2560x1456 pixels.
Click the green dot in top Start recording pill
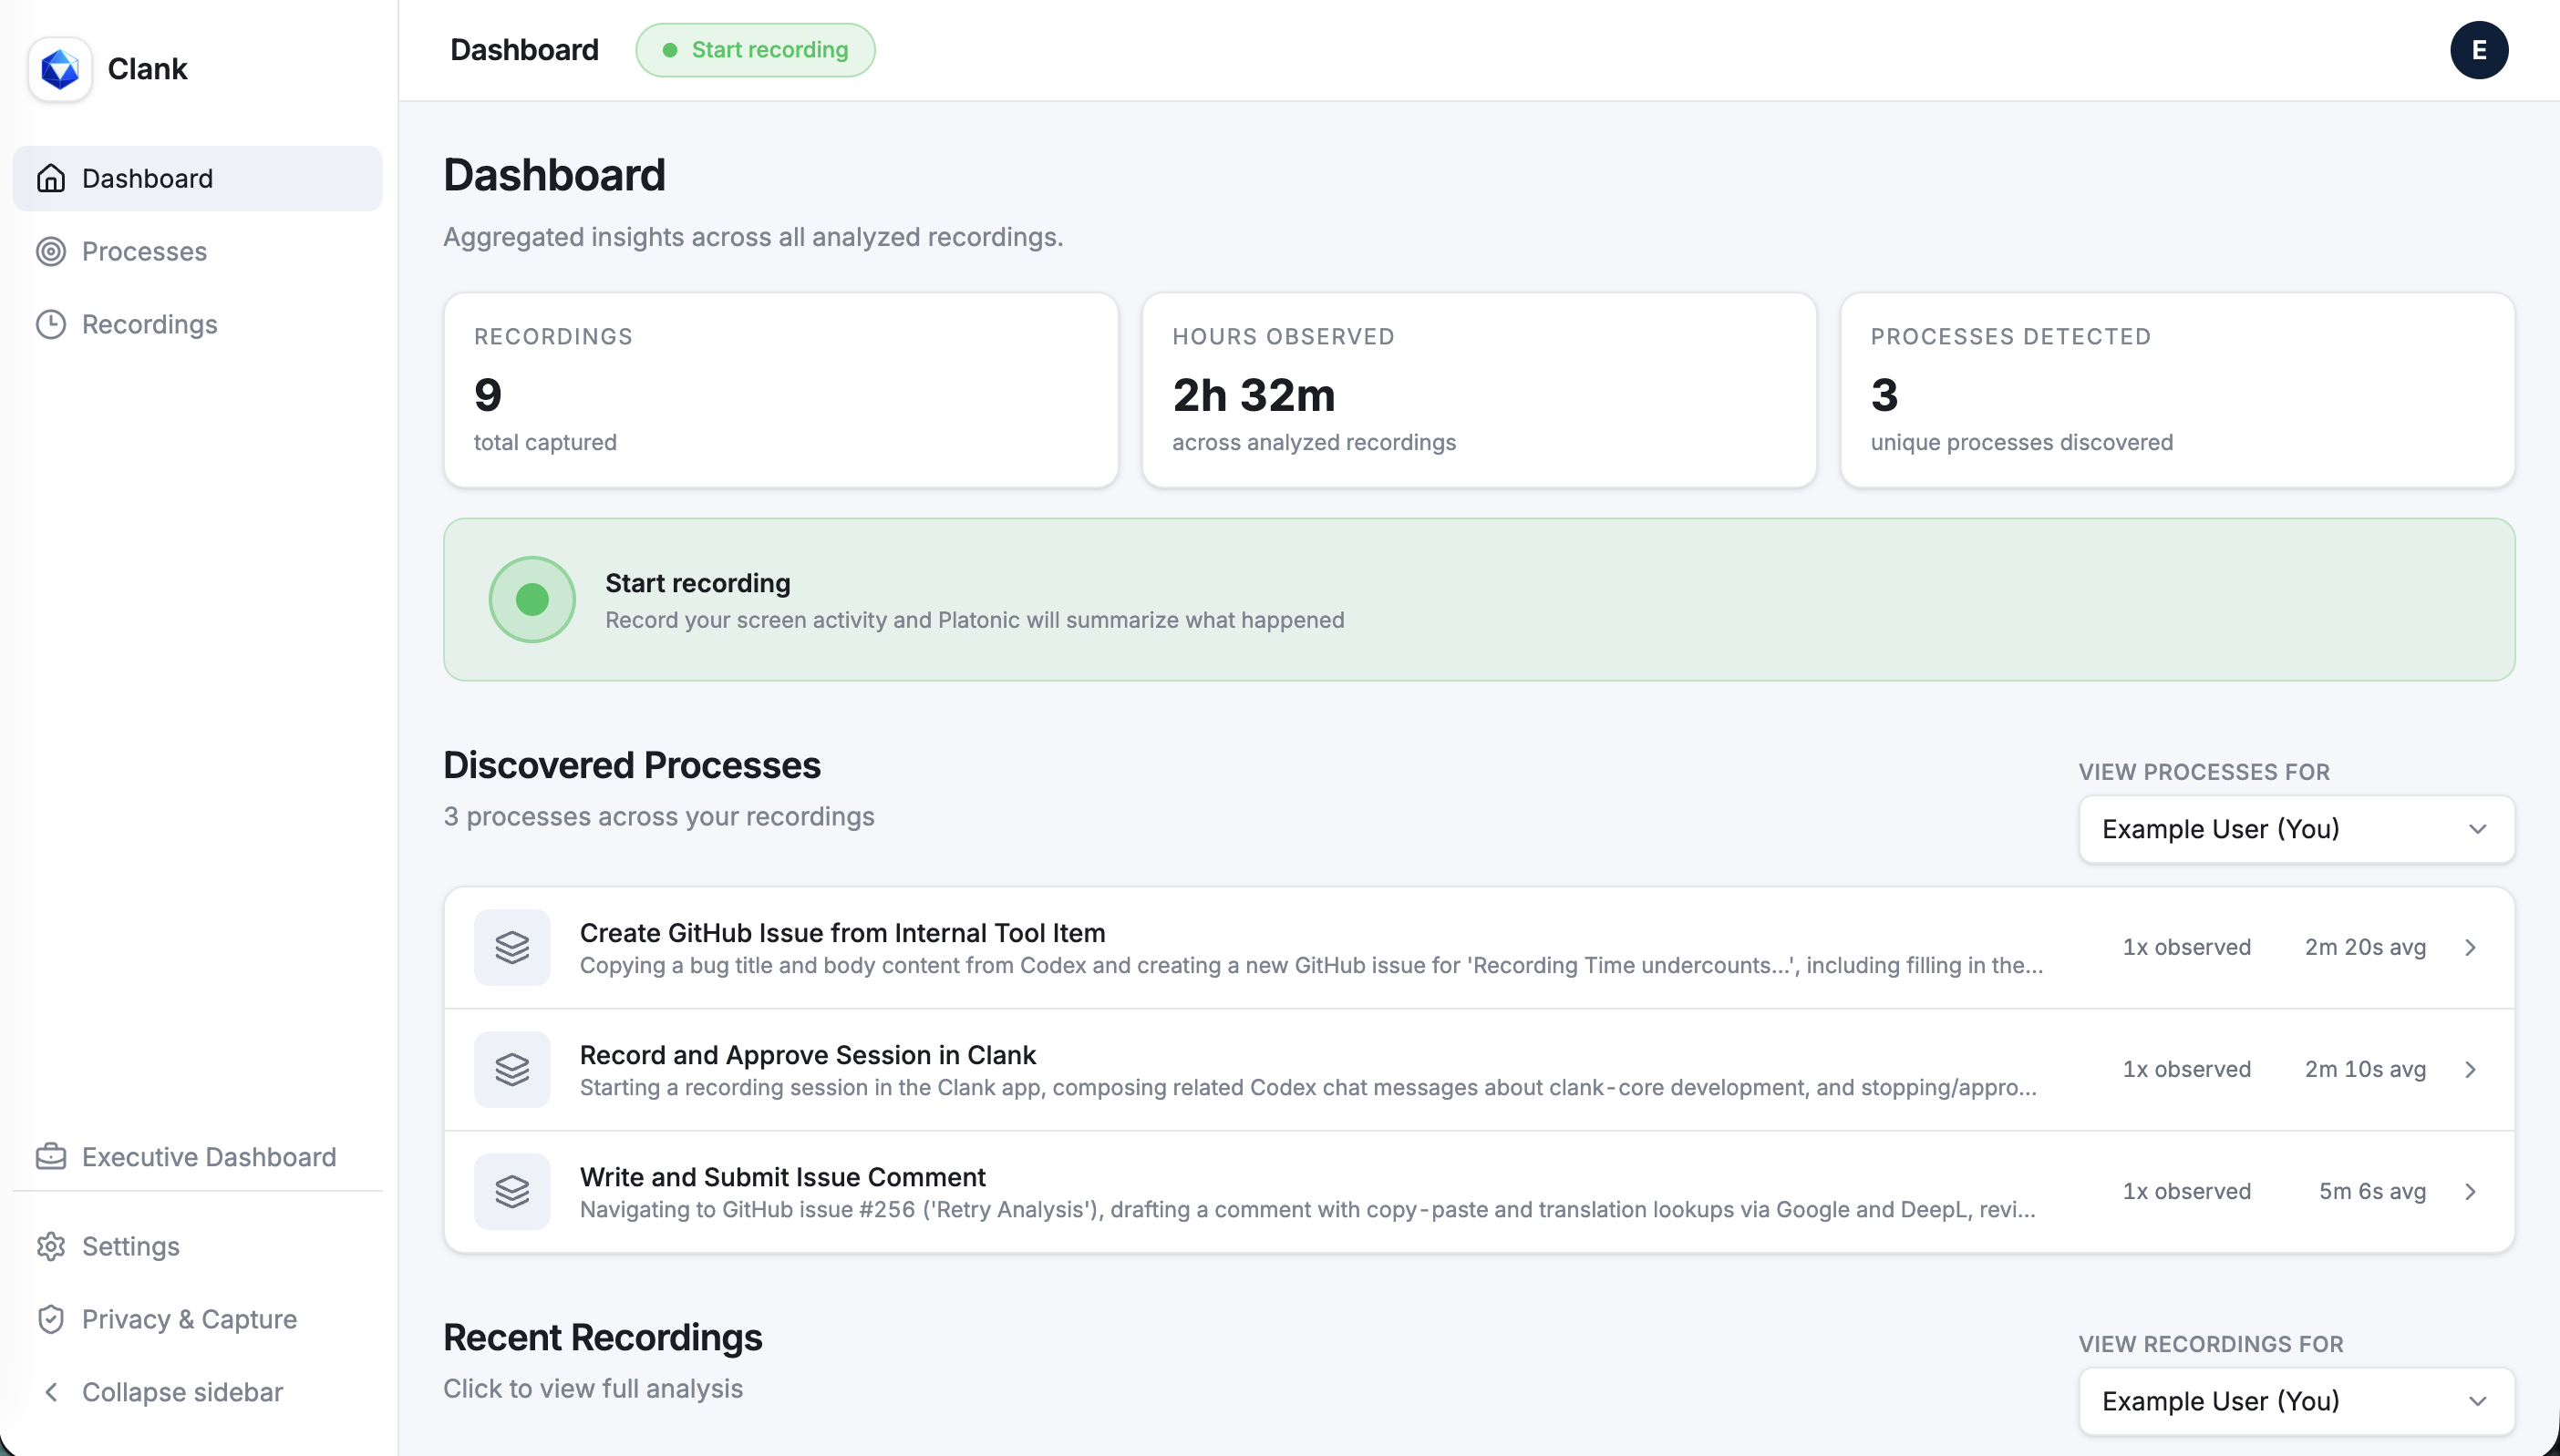coord(670,50)
